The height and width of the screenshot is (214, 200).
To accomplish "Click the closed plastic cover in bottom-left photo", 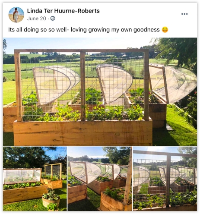I will tap(22, 176).
